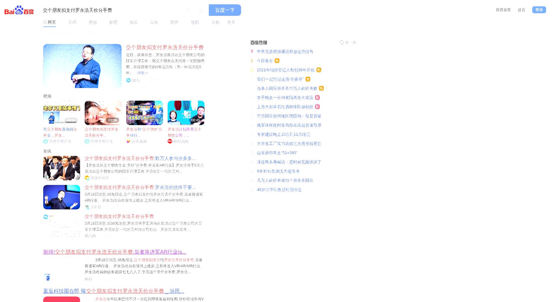Viewport: 553px width, 302px height.
Task: Click hot search 专家建议晚上10点到11点睡觉
Action: point(283,134)
